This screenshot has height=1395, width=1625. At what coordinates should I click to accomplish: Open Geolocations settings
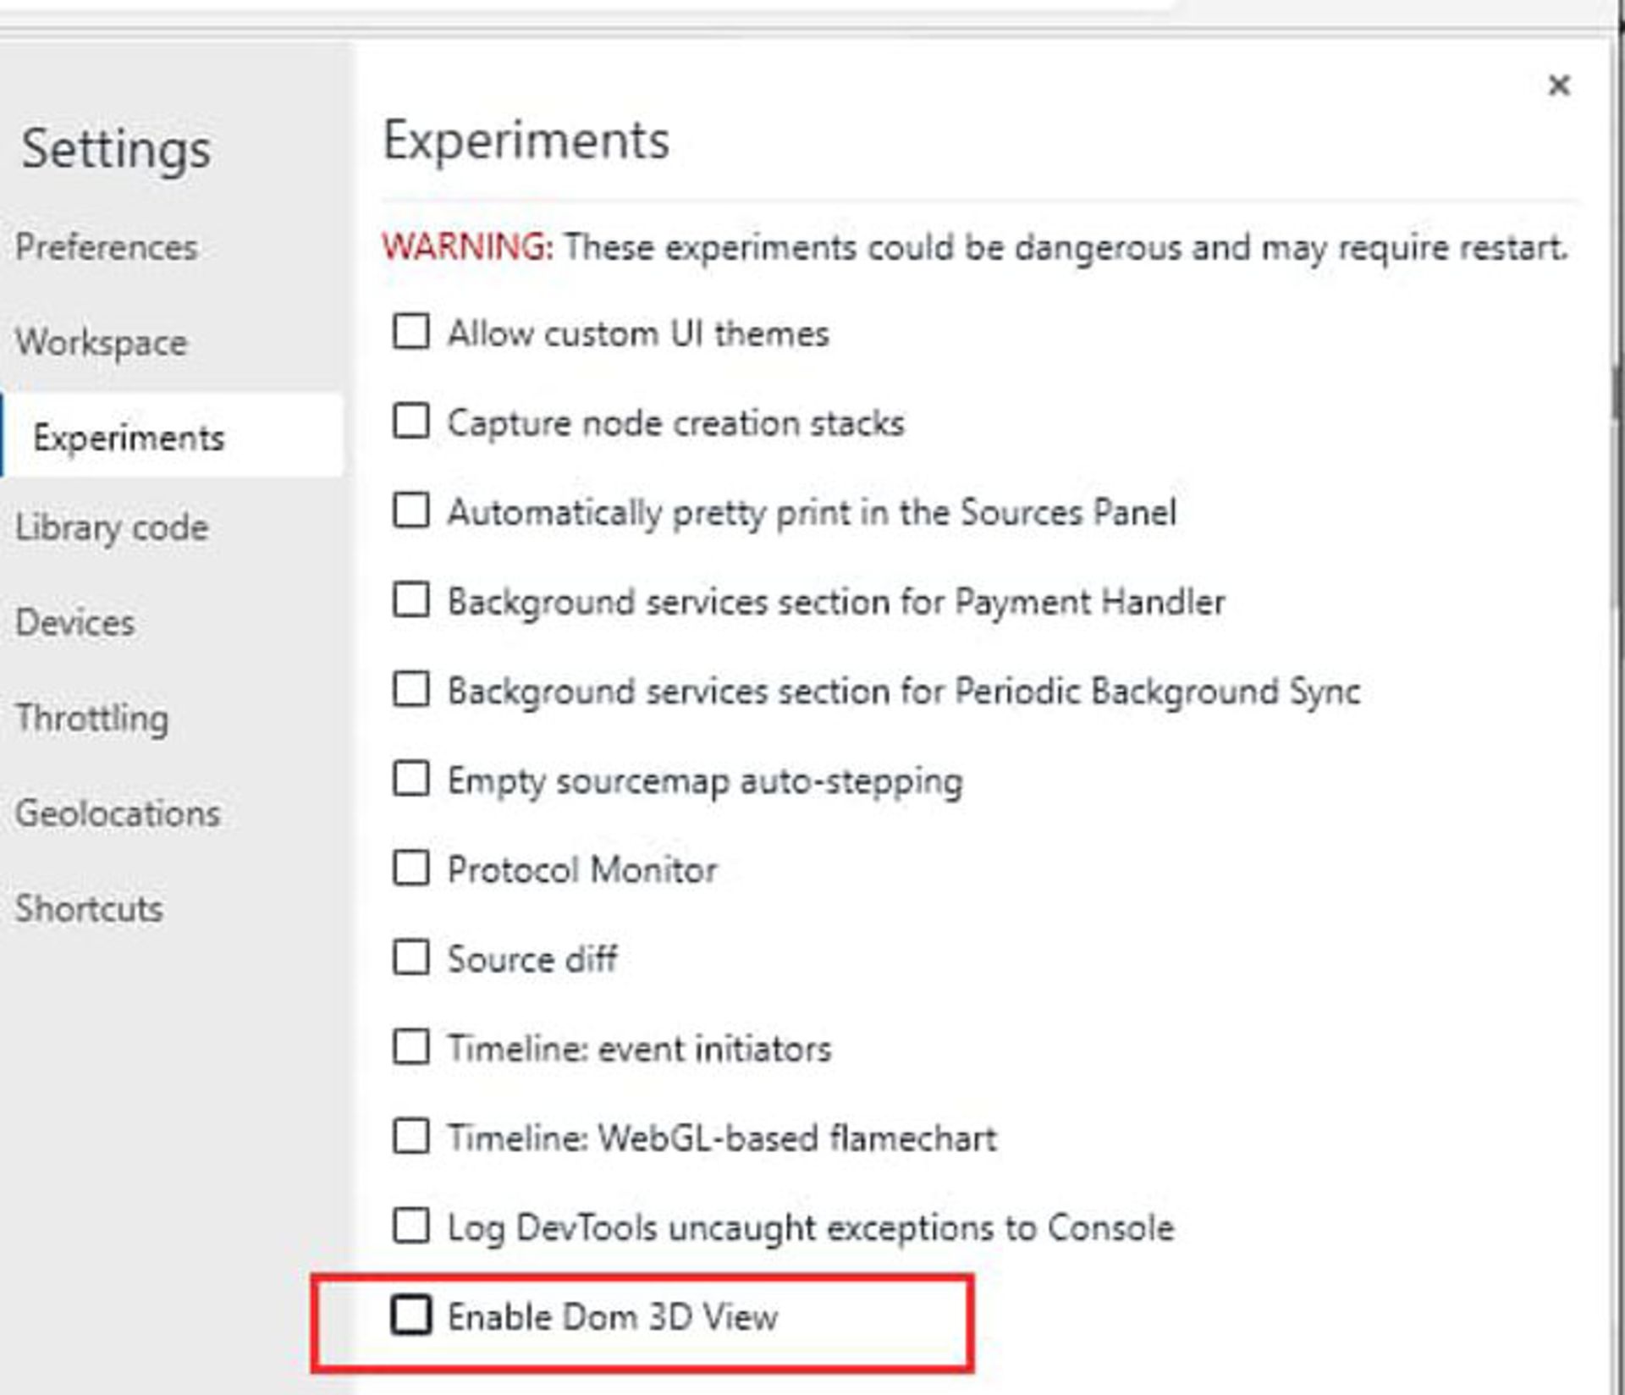click(x=118, y=813)
